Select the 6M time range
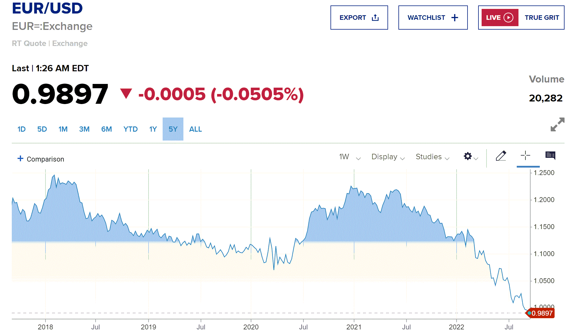 (107, 129)
